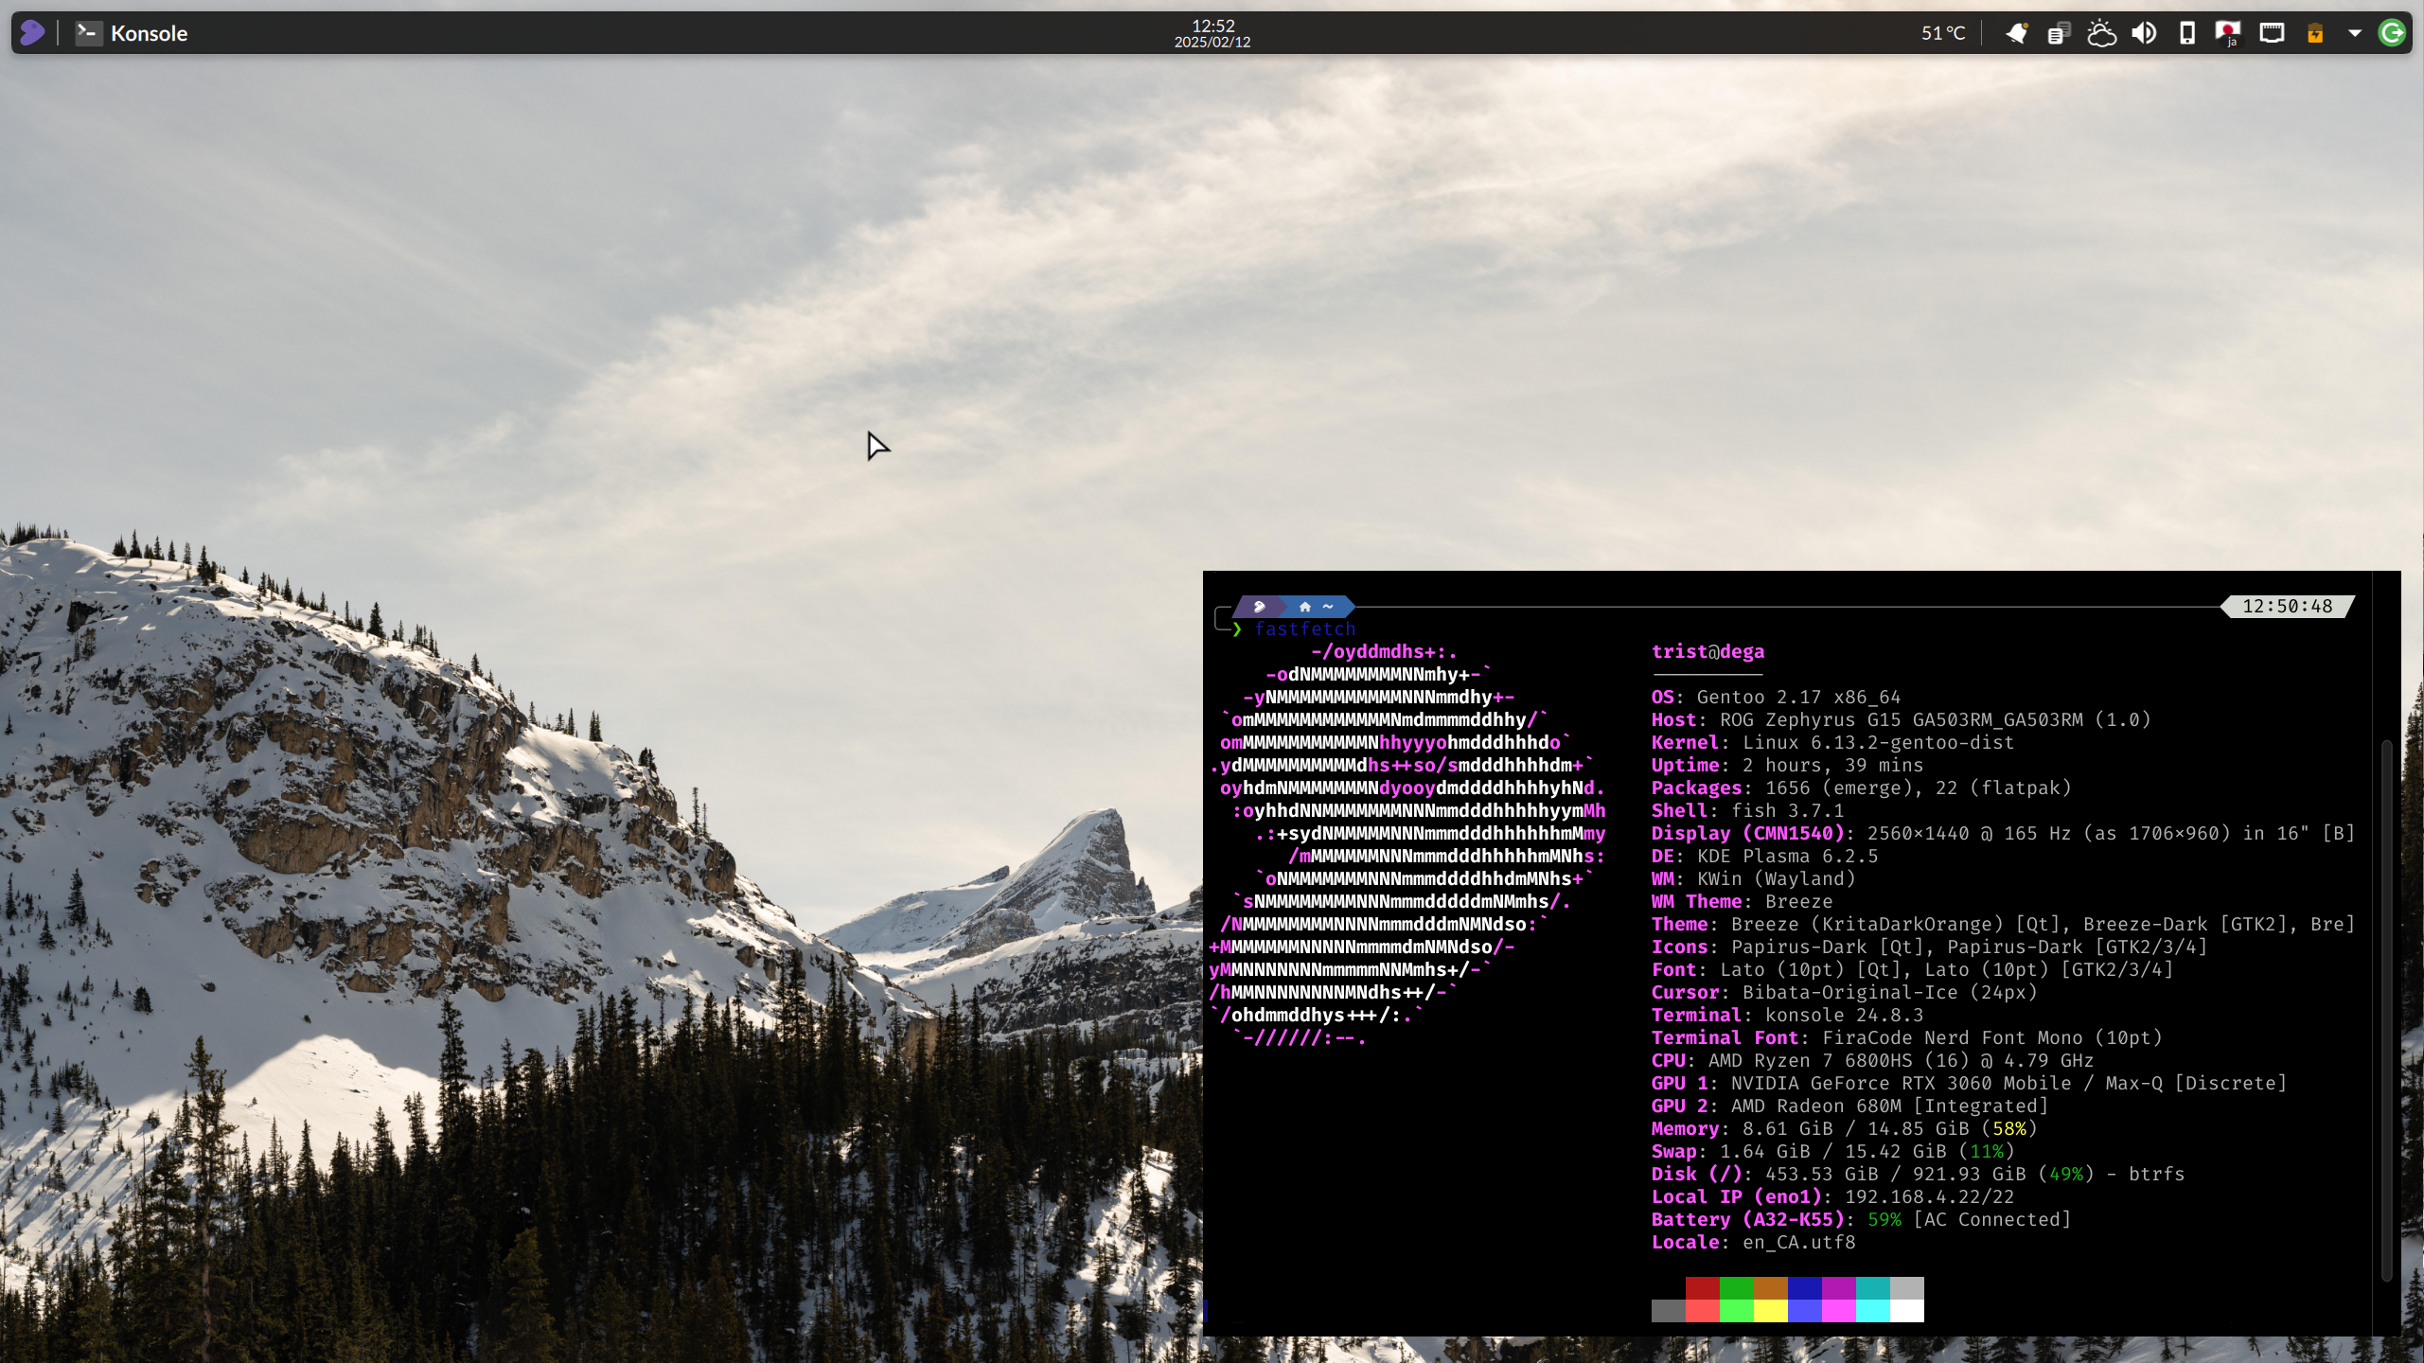Open the clock showing 12:52 in panel
The image size is (2424, 1363).
[x=1212, y=33]
